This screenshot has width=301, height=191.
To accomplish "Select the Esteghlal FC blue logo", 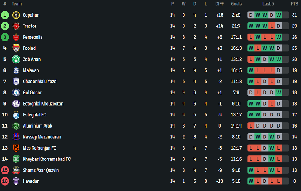I will [x=16, y=115].
